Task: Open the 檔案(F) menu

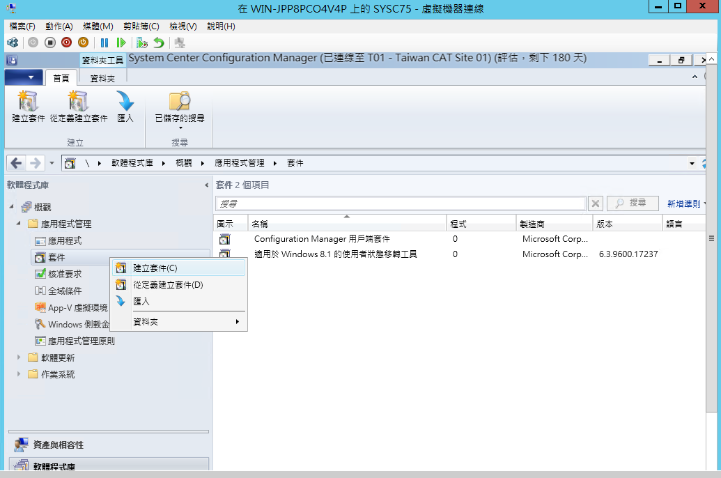Action: 22,26
